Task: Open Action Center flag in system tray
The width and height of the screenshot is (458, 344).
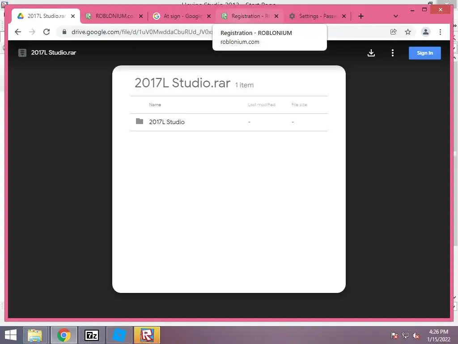Action: click(x=394, y=335)
